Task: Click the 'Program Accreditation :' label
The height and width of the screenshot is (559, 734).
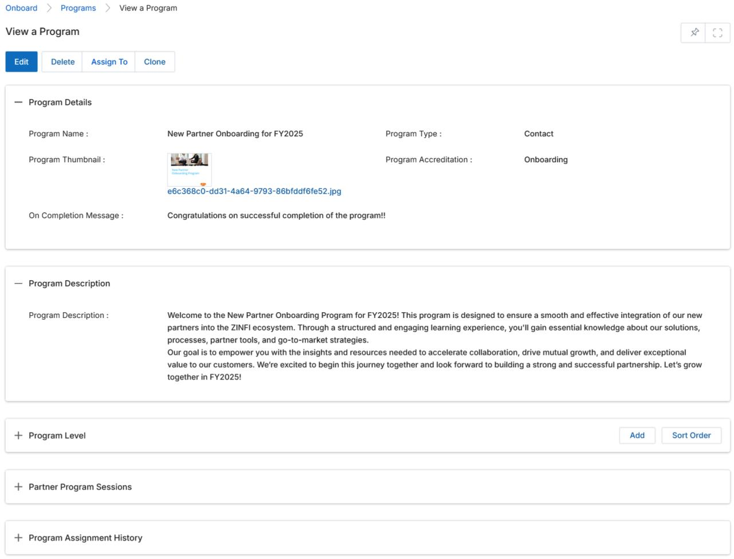Action: 429,160
